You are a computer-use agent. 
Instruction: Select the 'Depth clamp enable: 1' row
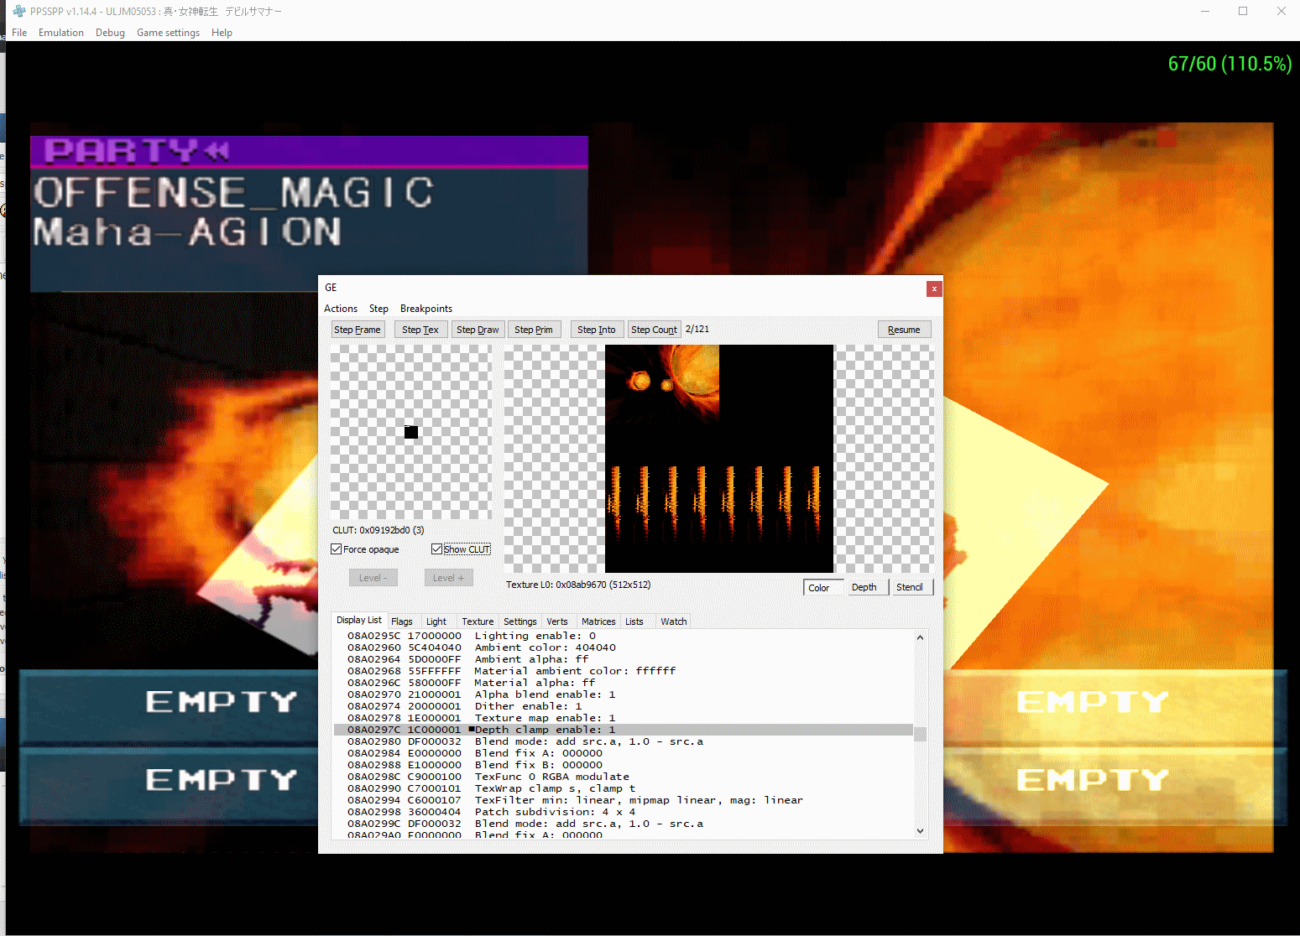point(623,730)
